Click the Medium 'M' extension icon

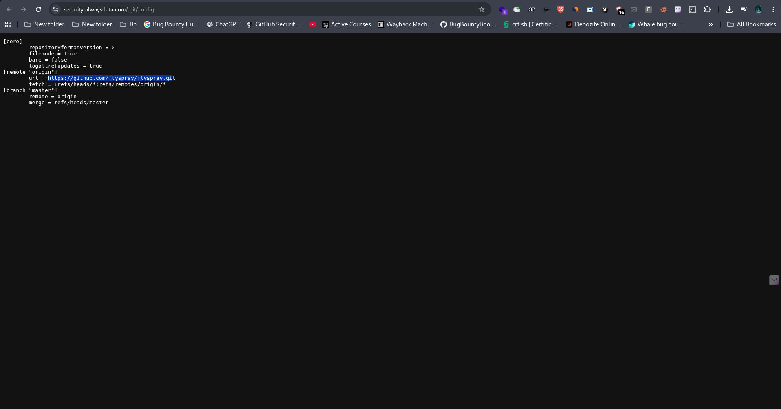tap(605, 9)
